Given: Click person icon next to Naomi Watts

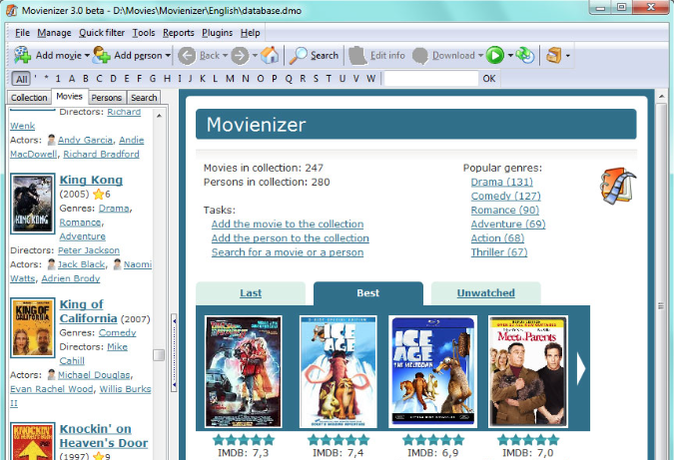Looking at the screenshot, I should [x=117, y=264].
